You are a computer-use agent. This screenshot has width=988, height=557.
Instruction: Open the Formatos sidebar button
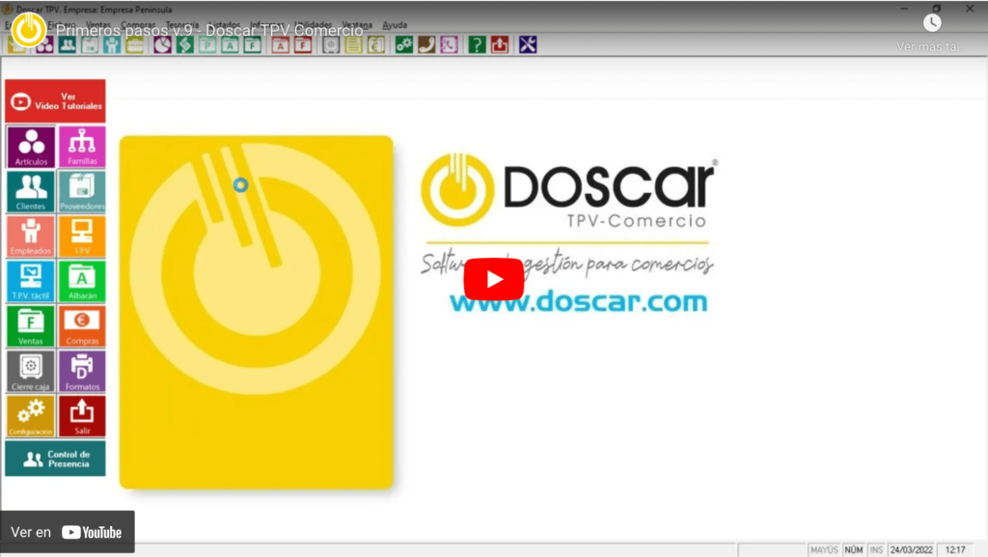82,372
